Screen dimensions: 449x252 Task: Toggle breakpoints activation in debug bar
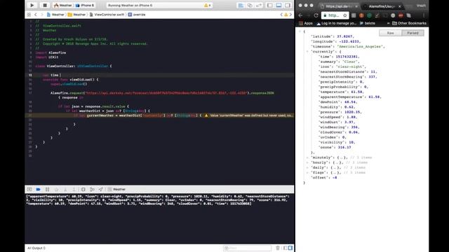(39, 189)
